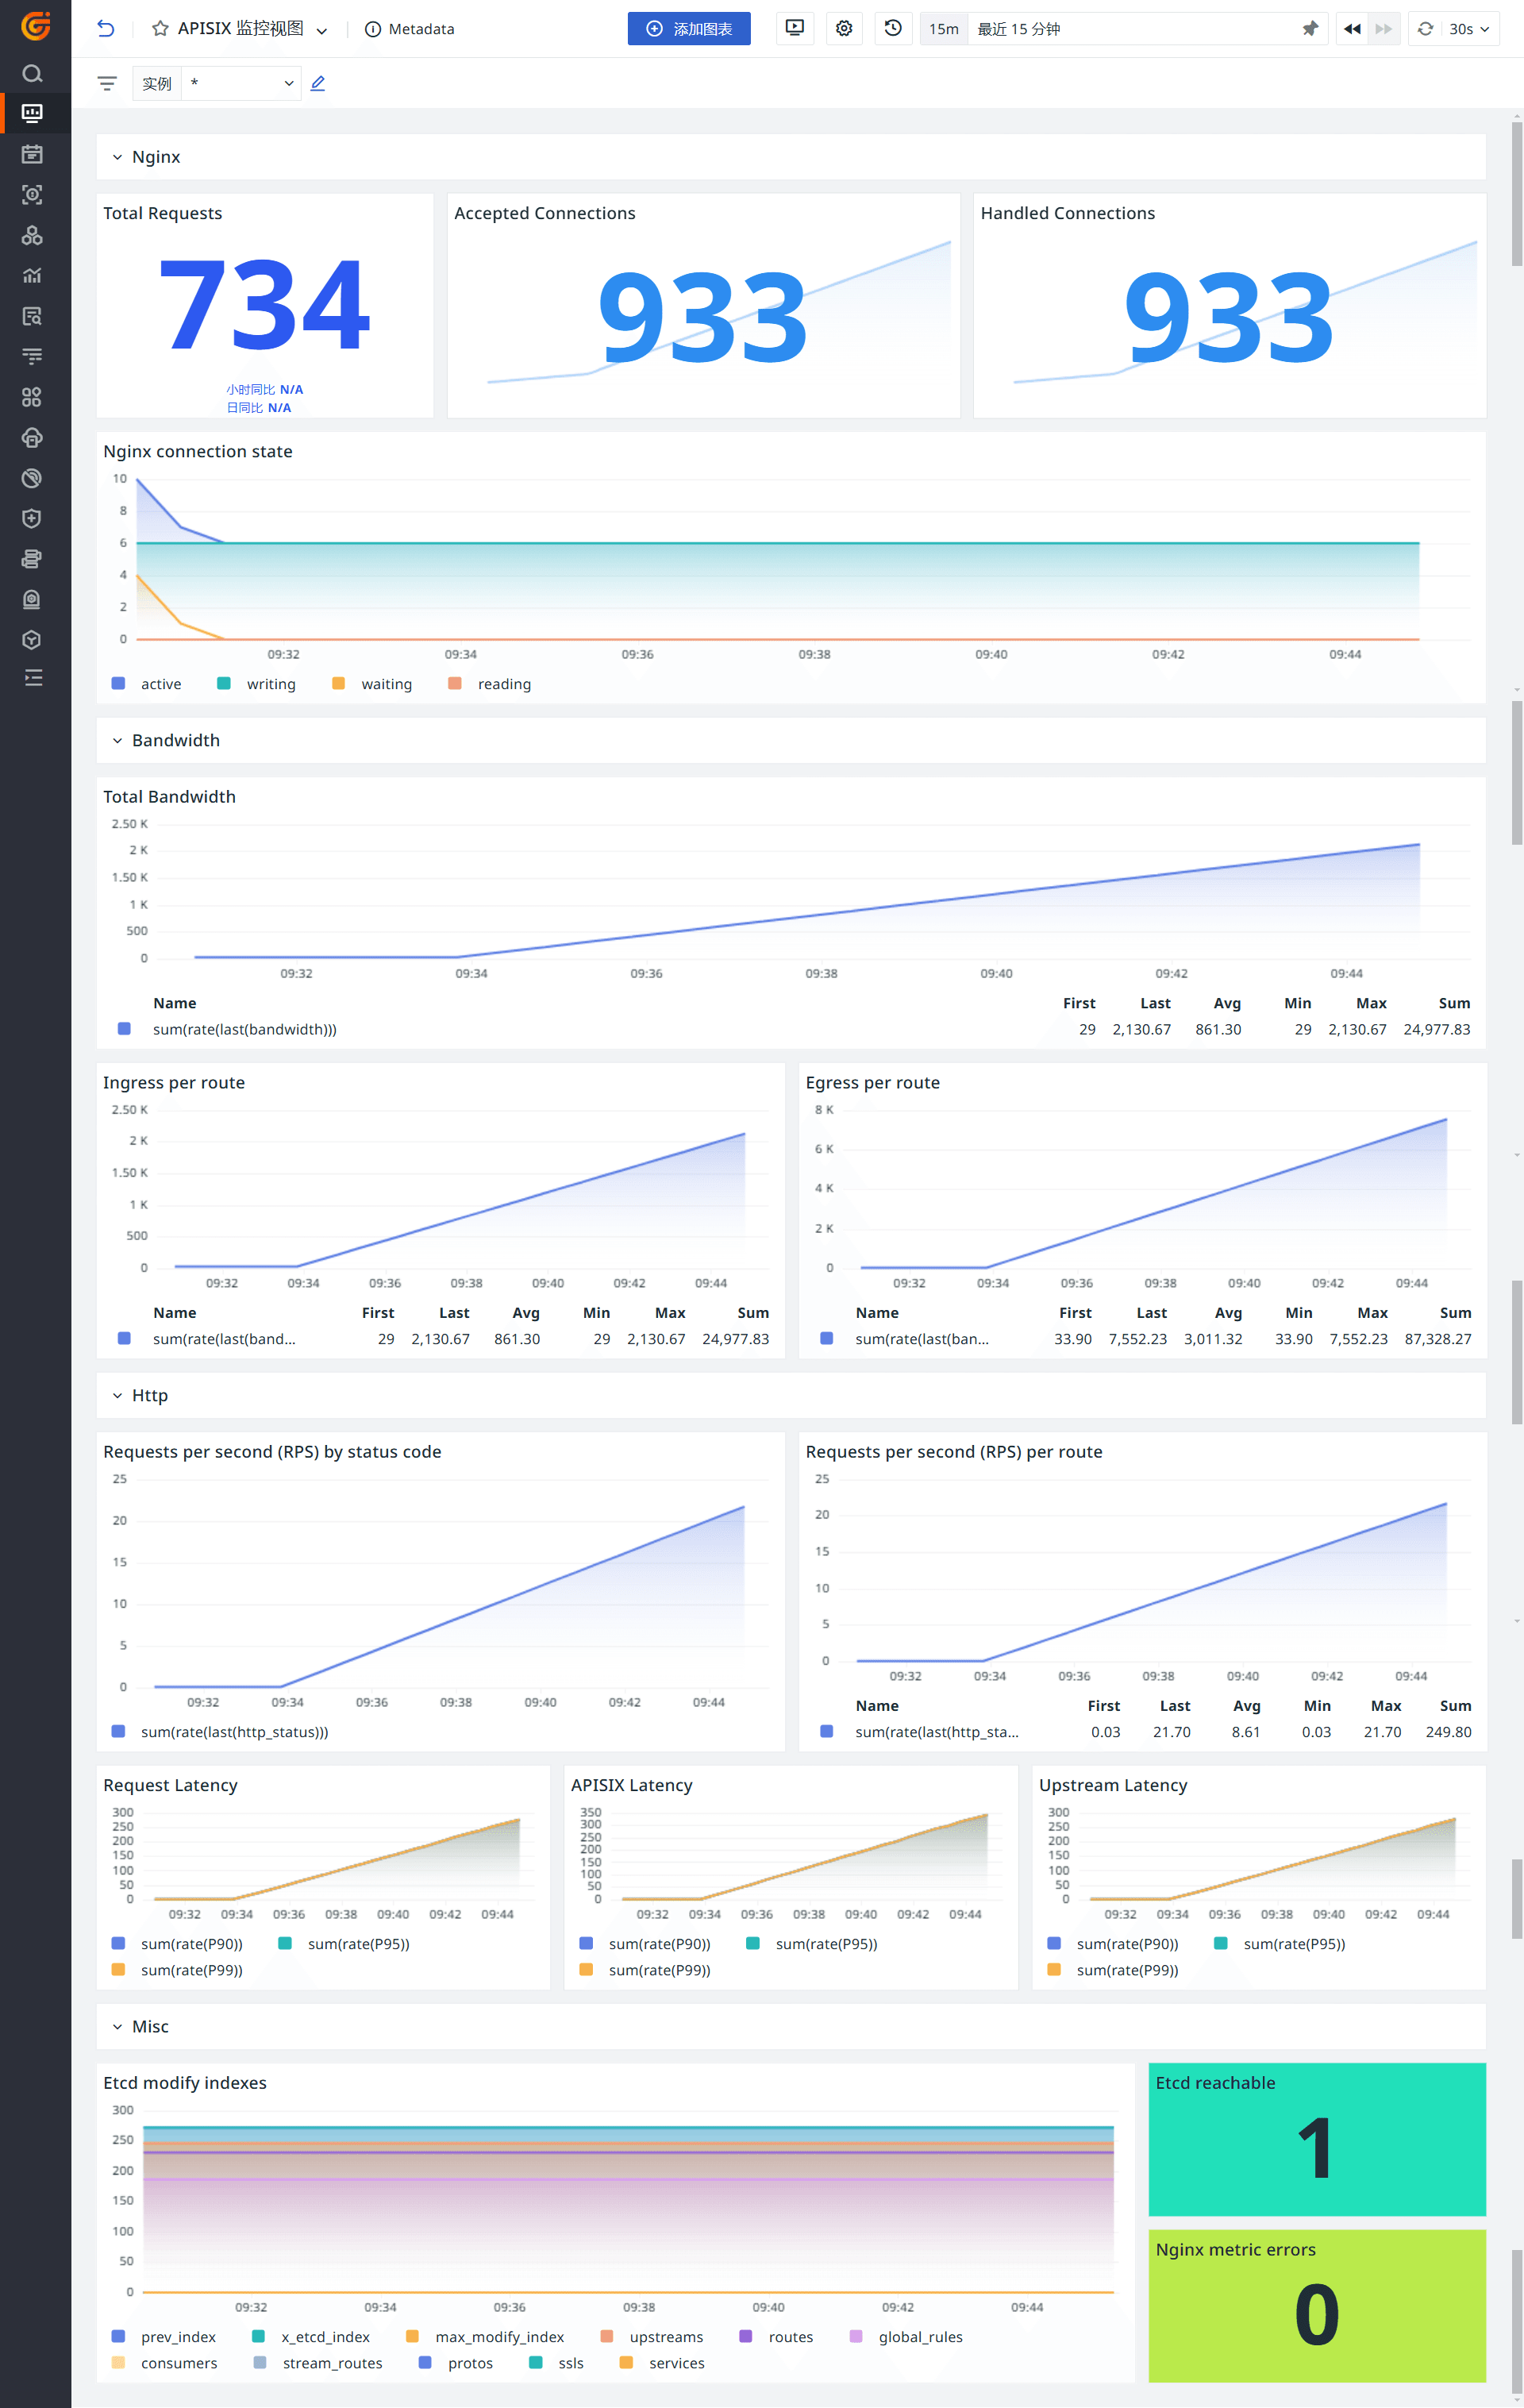Collapse the Nginx section

[117, 157]
